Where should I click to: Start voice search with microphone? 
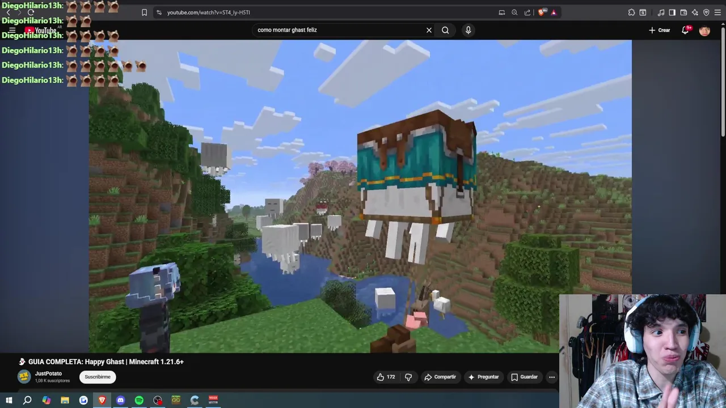[x=468, y=30]
